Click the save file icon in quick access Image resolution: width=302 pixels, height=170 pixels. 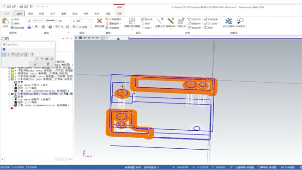point(9,7)
